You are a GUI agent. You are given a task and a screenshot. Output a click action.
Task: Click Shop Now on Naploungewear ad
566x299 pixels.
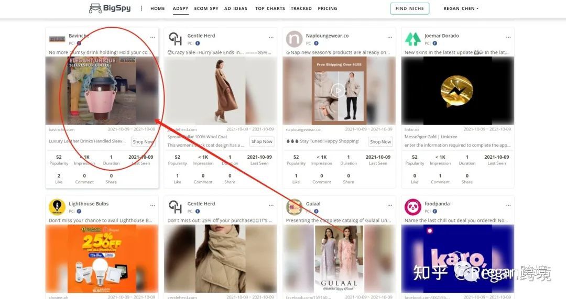(x=380, y=142)
